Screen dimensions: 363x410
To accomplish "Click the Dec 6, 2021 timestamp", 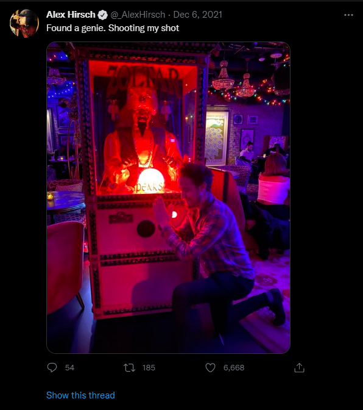I will (x=197, y=15).
